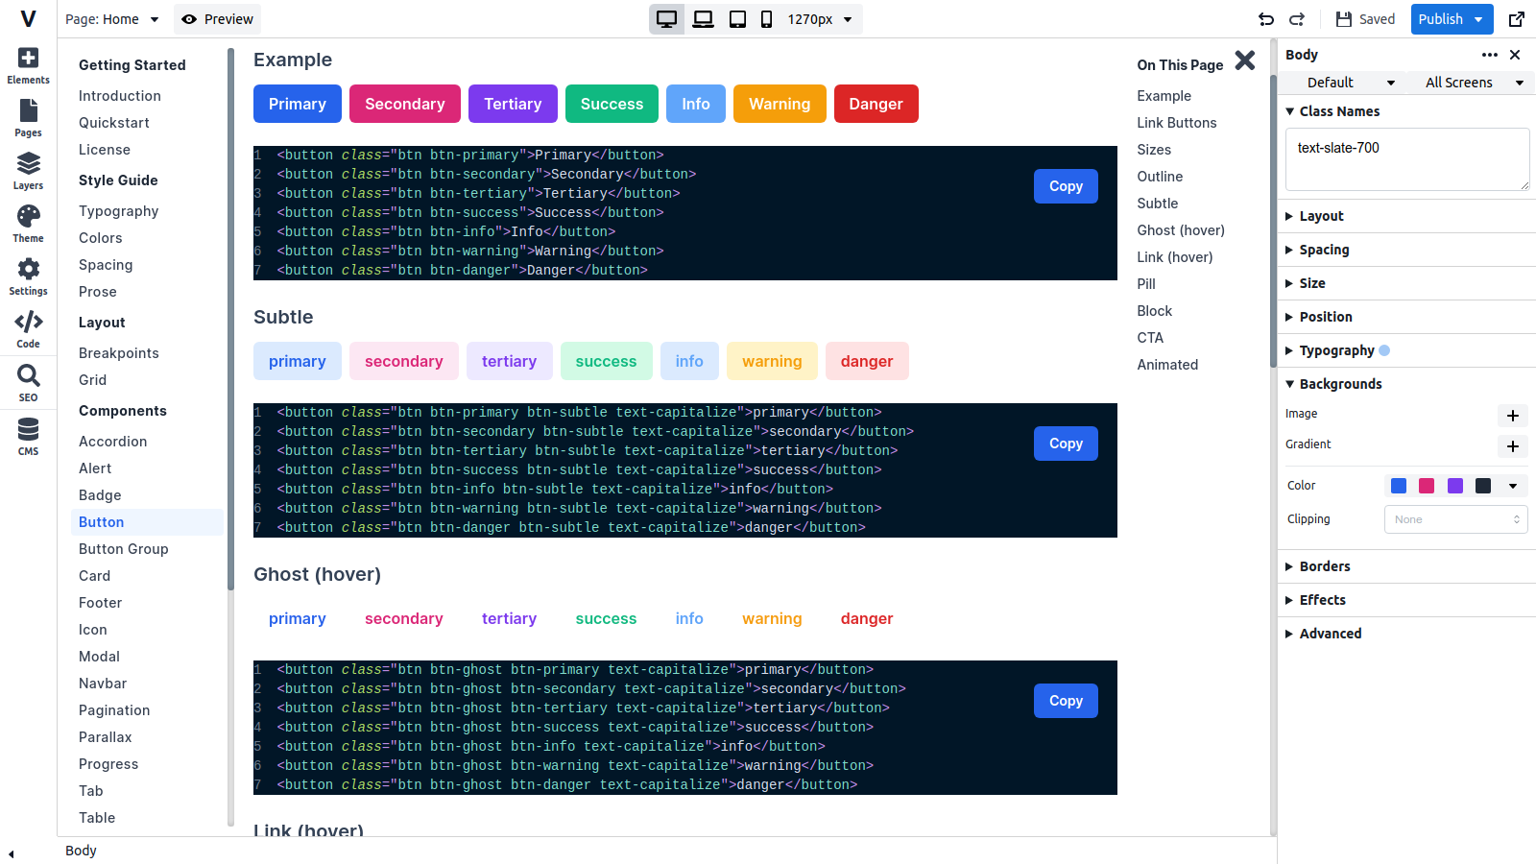Open the Elements panel
Image resolution: width=1536 pixels, height=864 pixels.
click(29, 66)
